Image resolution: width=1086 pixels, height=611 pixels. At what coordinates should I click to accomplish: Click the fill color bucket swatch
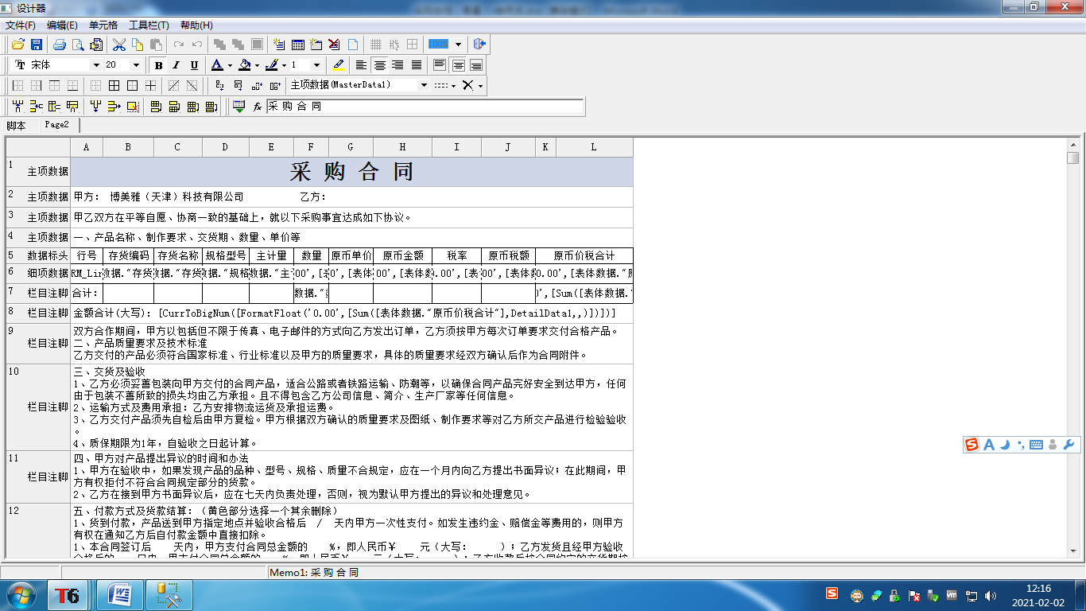click(x=244, y=65)
